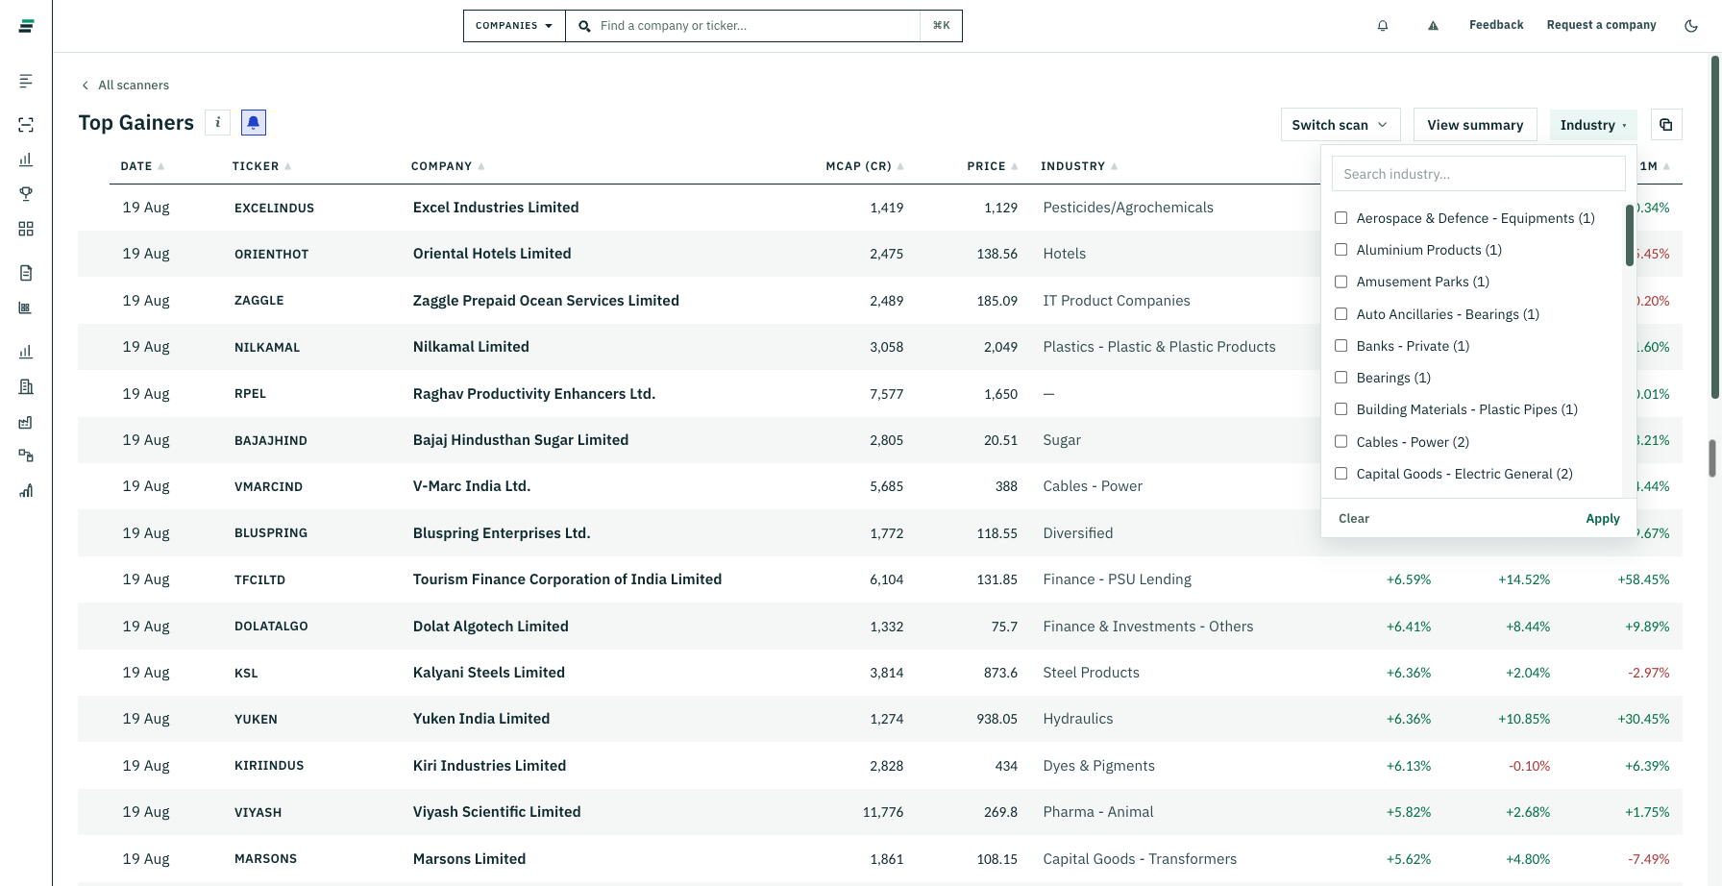Click Clear in industry filter
The width and height of the screenshot is (1722, 886).
tap(1354, 518)
